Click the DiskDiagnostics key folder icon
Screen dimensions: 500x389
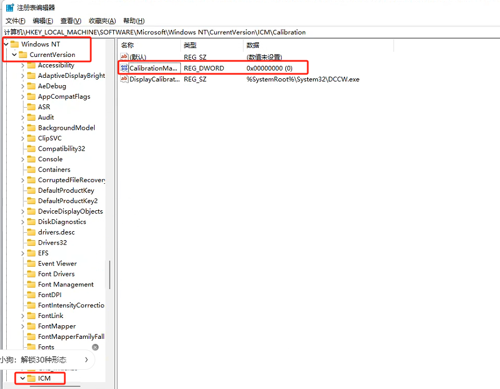31,222
